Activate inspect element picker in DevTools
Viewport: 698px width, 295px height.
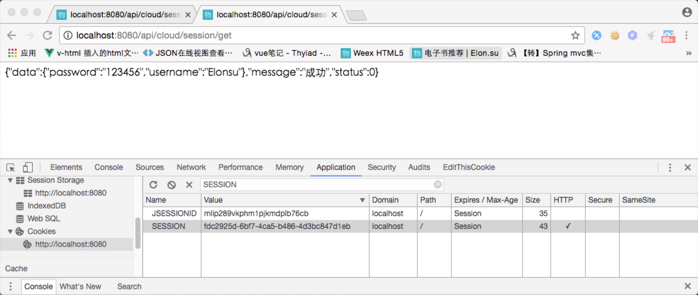[11, 167]
